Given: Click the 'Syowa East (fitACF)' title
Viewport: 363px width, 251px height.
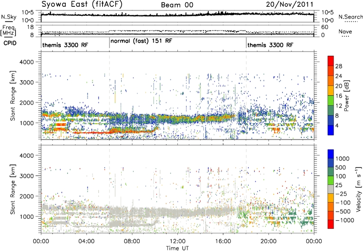Looking at the screenshot, I should 82,5.
